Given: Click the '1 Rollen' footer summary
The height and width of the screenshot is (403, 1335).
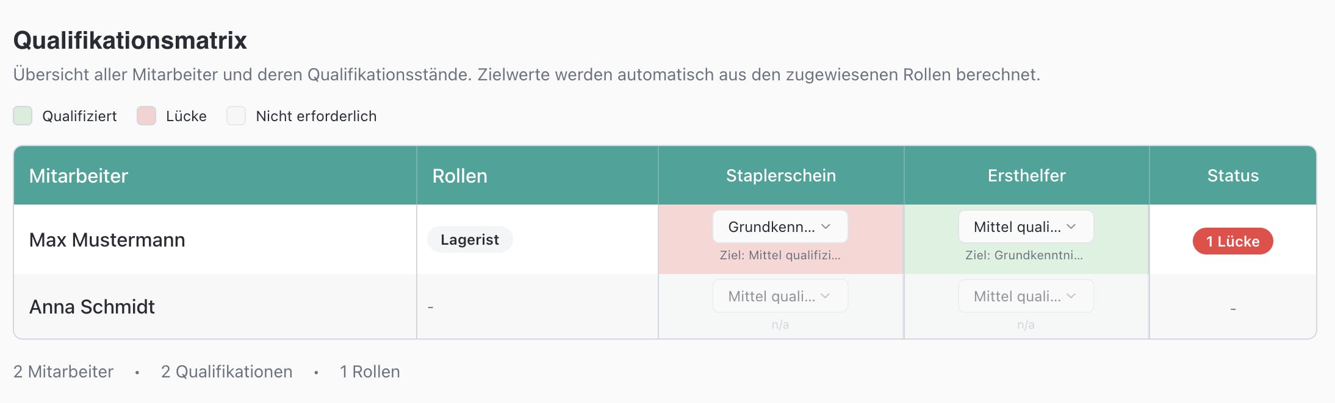Looking at the screenshot, I should pyautogui.click(x=370, y=372).
